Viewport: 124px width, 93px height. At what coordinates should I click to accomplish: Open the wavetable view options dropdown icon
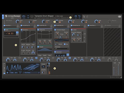[x=38, y=64]
